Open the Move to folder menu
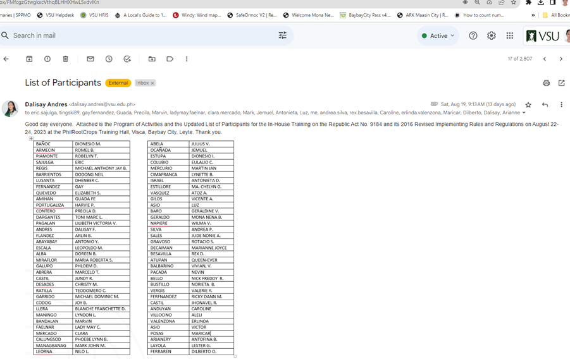Image resolution: width=570 pixels, height=359 pixels. pyautogui.click(x=152, y=59)
